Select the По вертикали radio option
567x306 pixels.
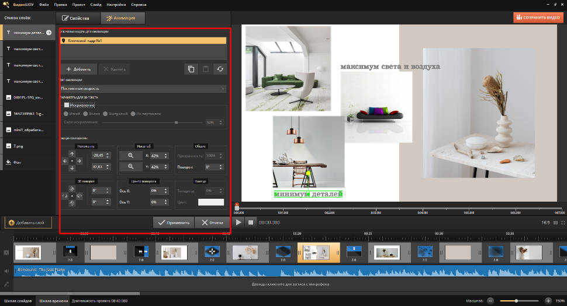pos(133,114)
